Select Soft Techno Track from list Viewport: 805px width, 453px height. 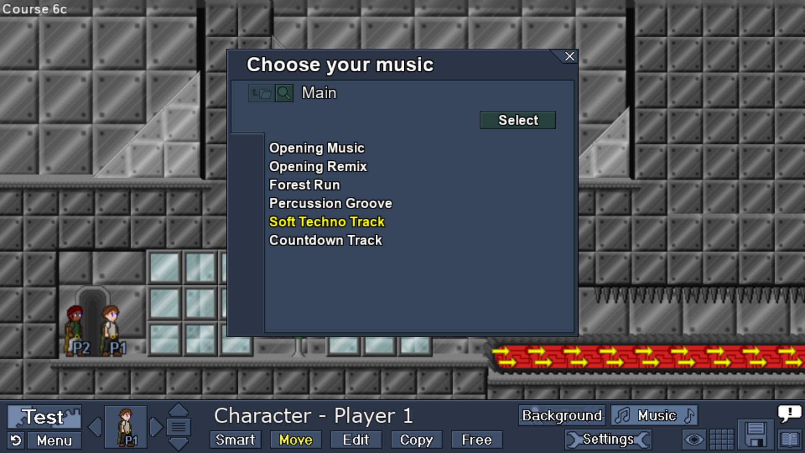point(326,221)
